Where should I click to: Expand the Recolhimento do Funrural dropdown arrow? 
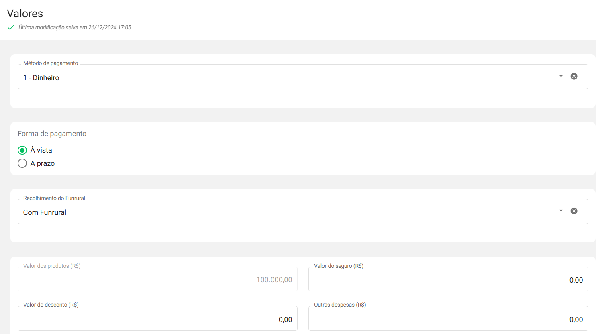561,211
